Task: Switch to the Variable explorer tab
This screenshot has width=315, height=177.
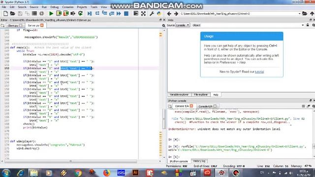Action: point(179,94)
